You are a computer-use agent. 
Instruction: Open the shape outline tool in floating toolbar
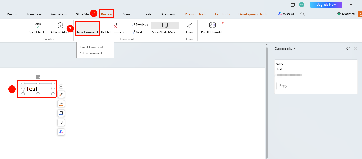pyautogui.click(x=61, y=113)
